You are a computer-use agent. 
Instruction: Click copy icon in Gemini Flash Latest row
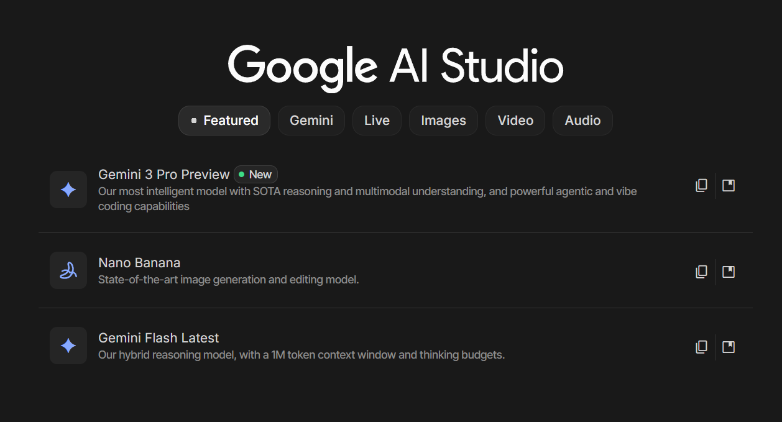pyautogui.click(x=701, y=347)
